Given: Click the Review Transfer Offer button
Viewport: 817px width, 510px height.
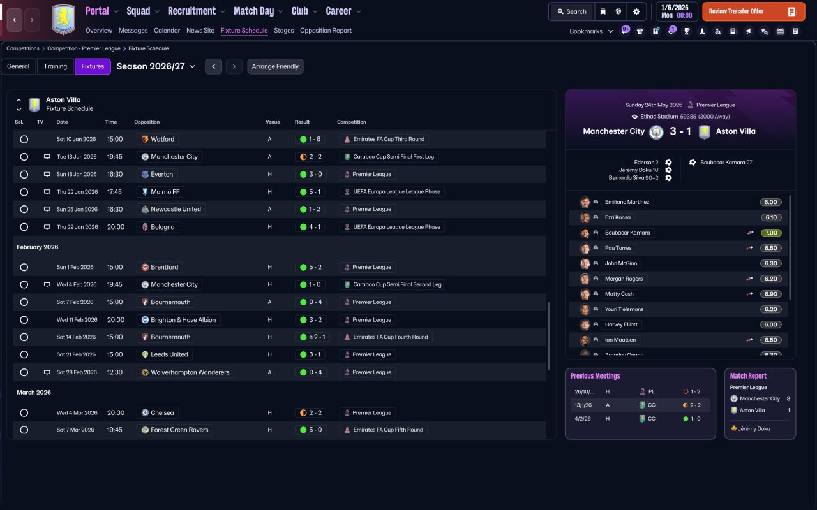Looking at the screenshot, I should point(753,11).
